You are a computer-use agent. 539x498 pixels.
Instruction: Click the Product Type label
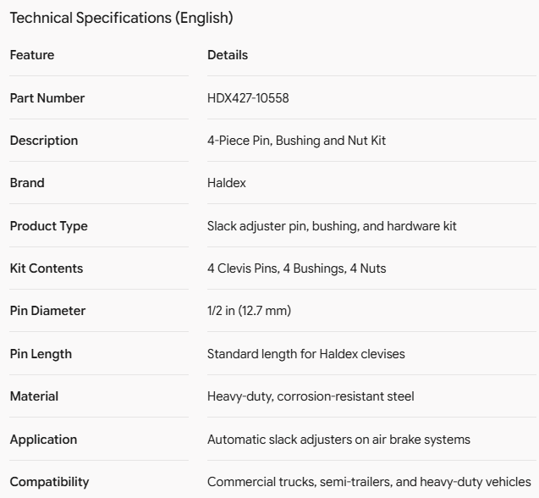[49, 226]
